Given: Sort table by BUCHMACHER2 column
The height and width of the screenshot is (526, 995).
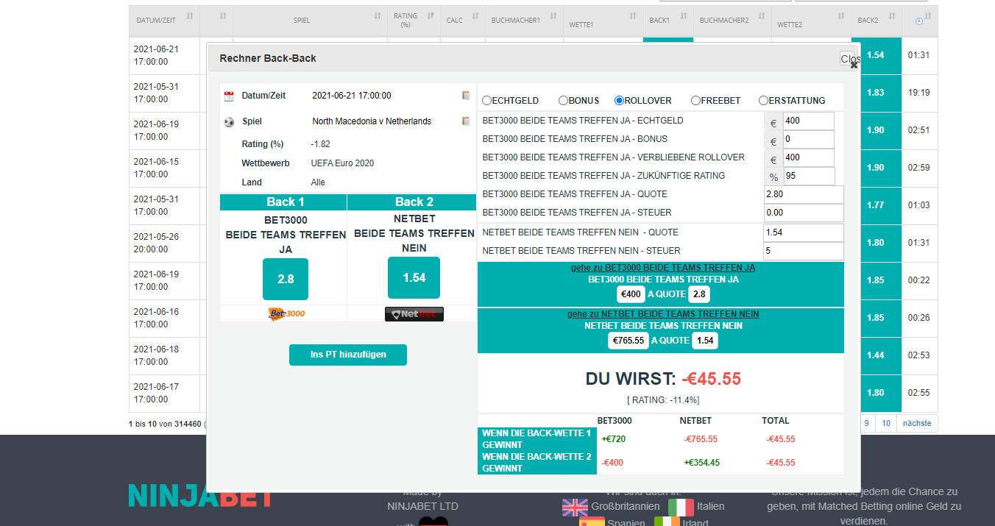Looking at the screenshot, I should [732, 20].
